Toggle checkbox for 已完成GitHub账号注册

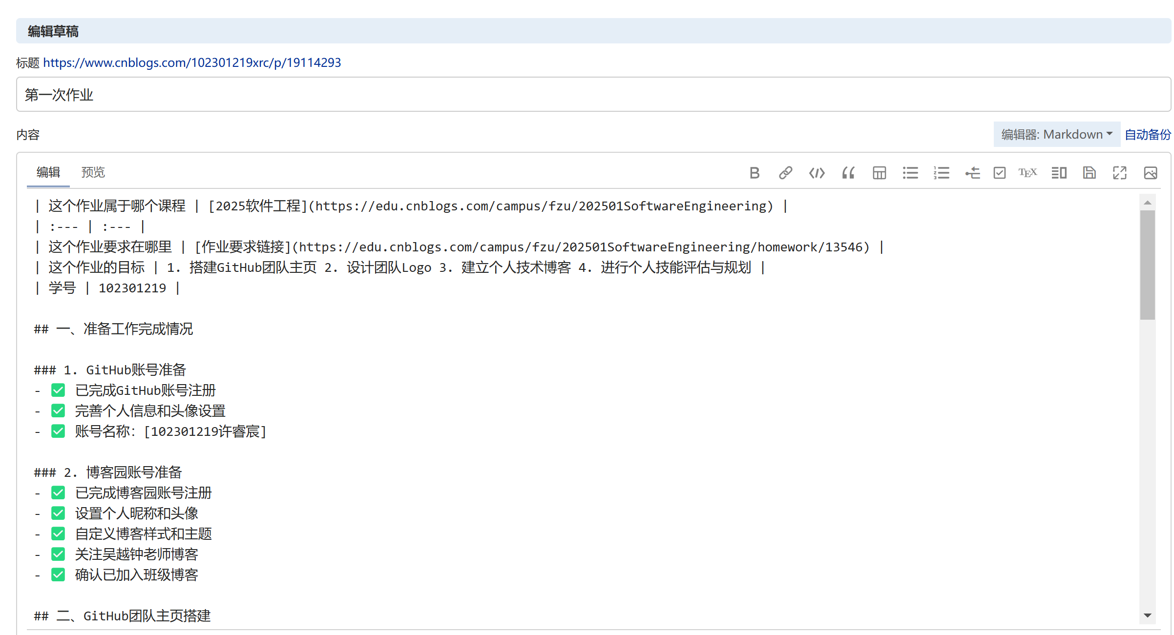pyautogui.click(x=58, y=390)
